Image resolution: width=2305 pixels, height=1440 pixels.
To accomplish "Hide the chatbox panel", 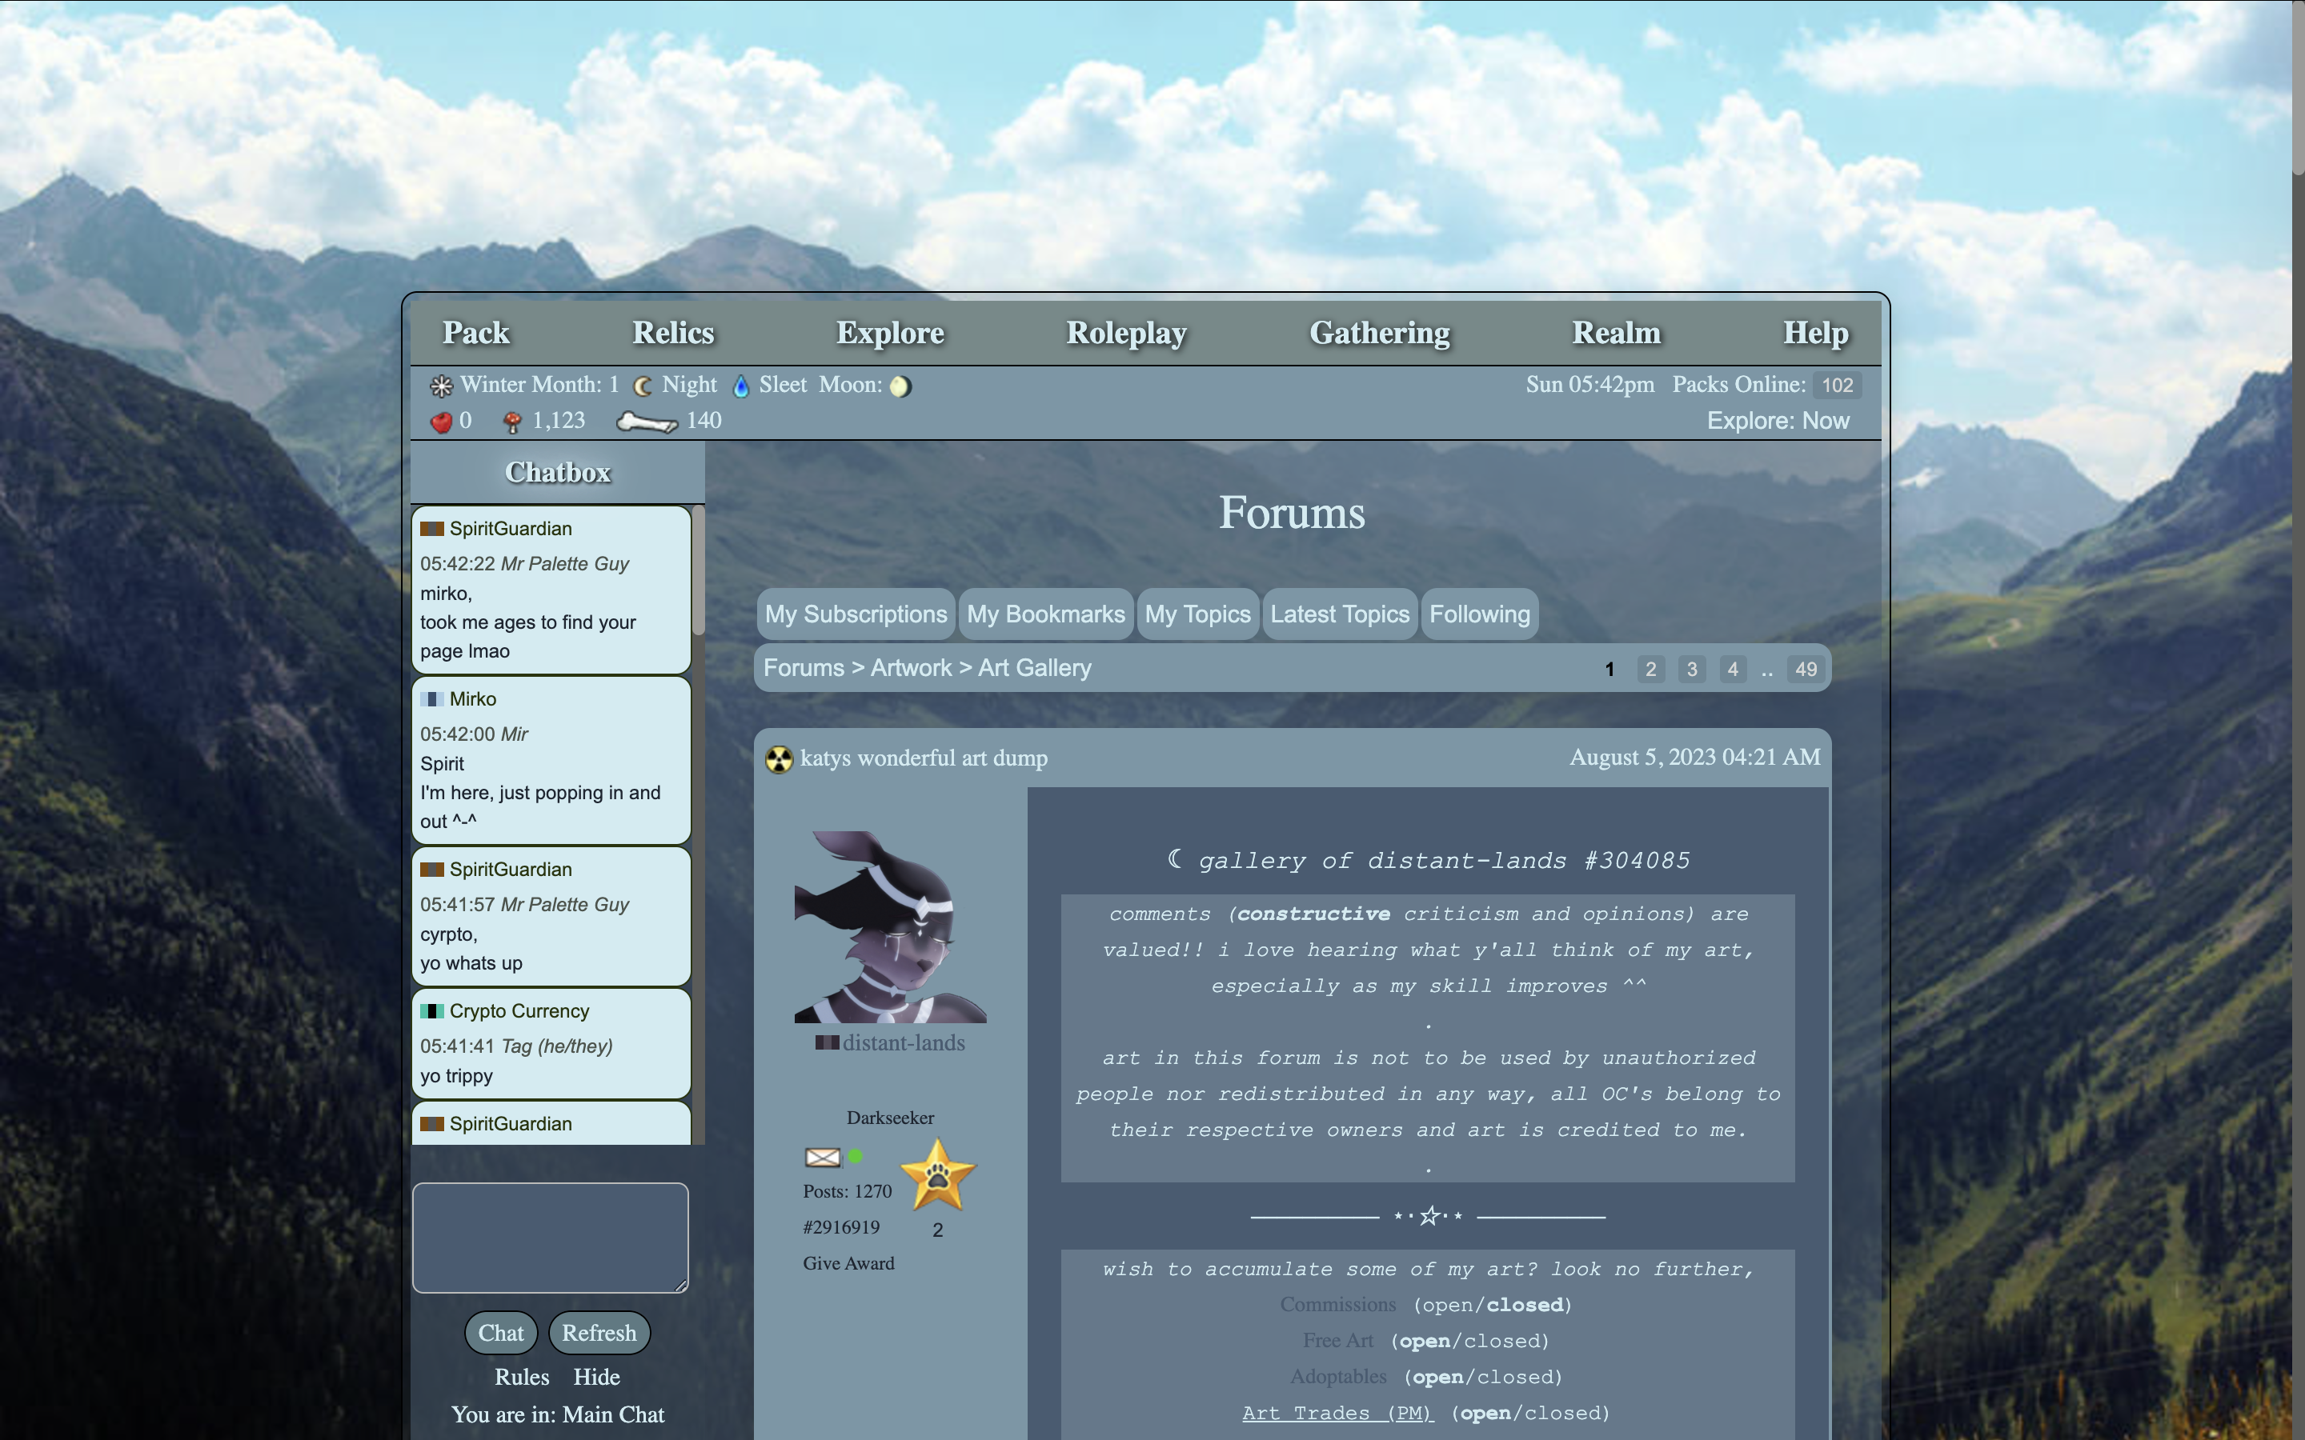I will [596, 1377].
